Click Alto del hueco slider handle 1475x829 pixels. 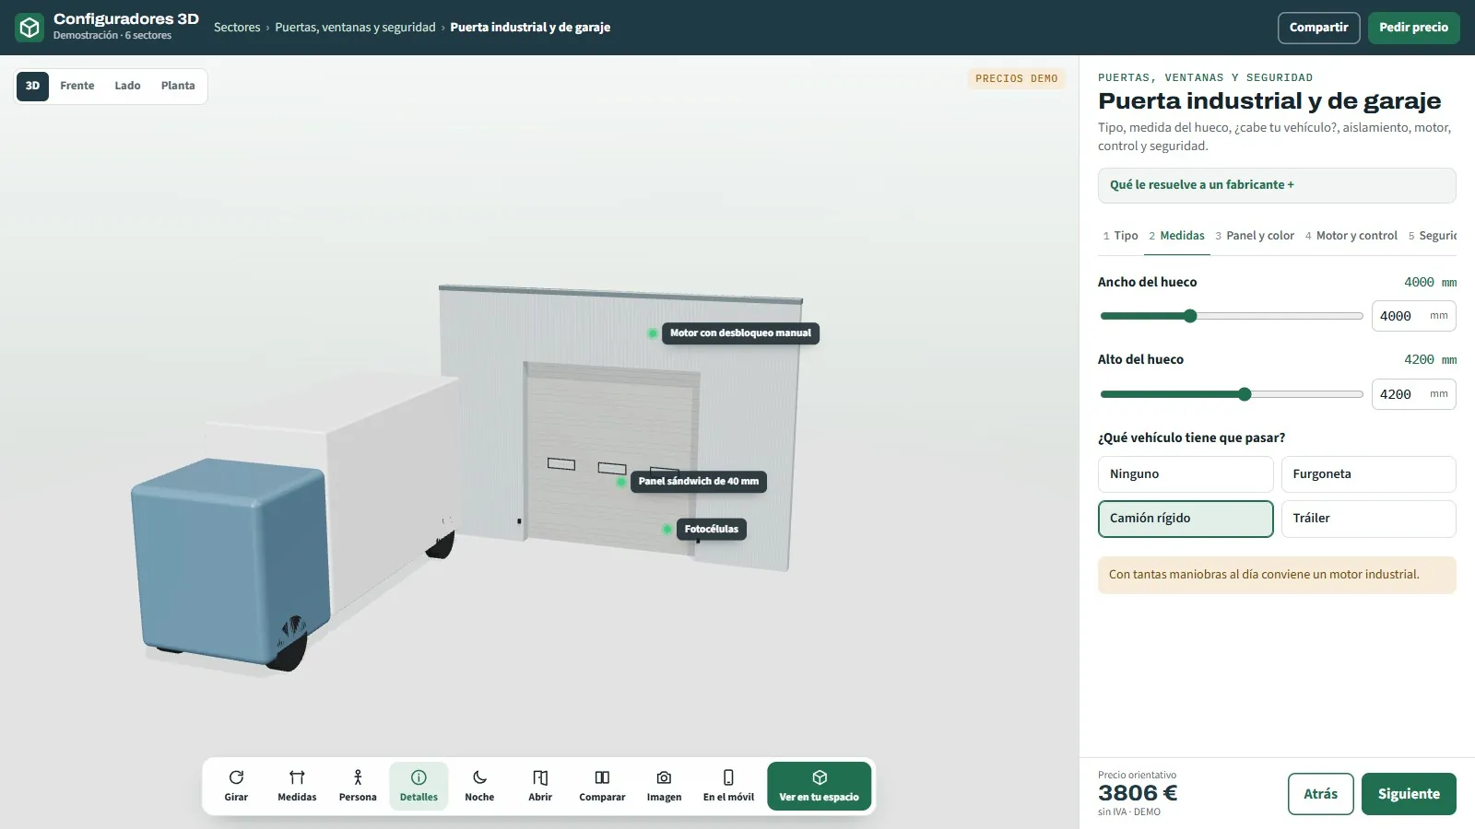coord(1245,394)
